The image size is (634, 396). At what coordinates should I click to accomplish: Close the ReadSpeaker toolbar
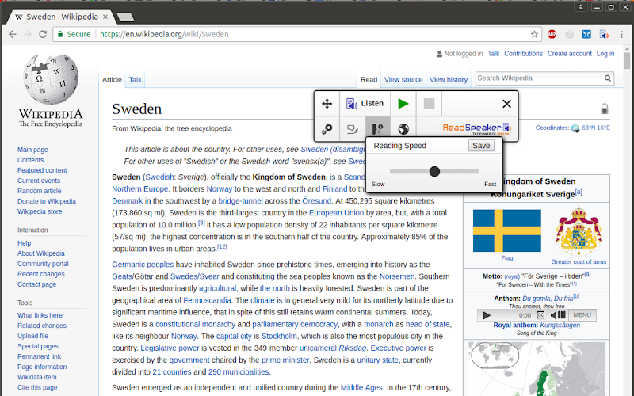click(x=506, y=104)
